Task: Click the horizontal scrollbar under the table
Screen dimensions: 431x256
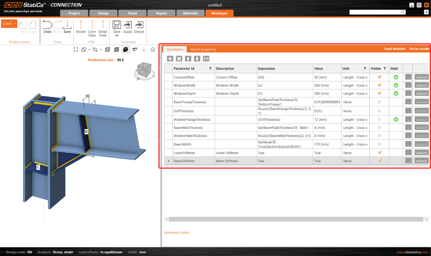Action: pos(296,219)
